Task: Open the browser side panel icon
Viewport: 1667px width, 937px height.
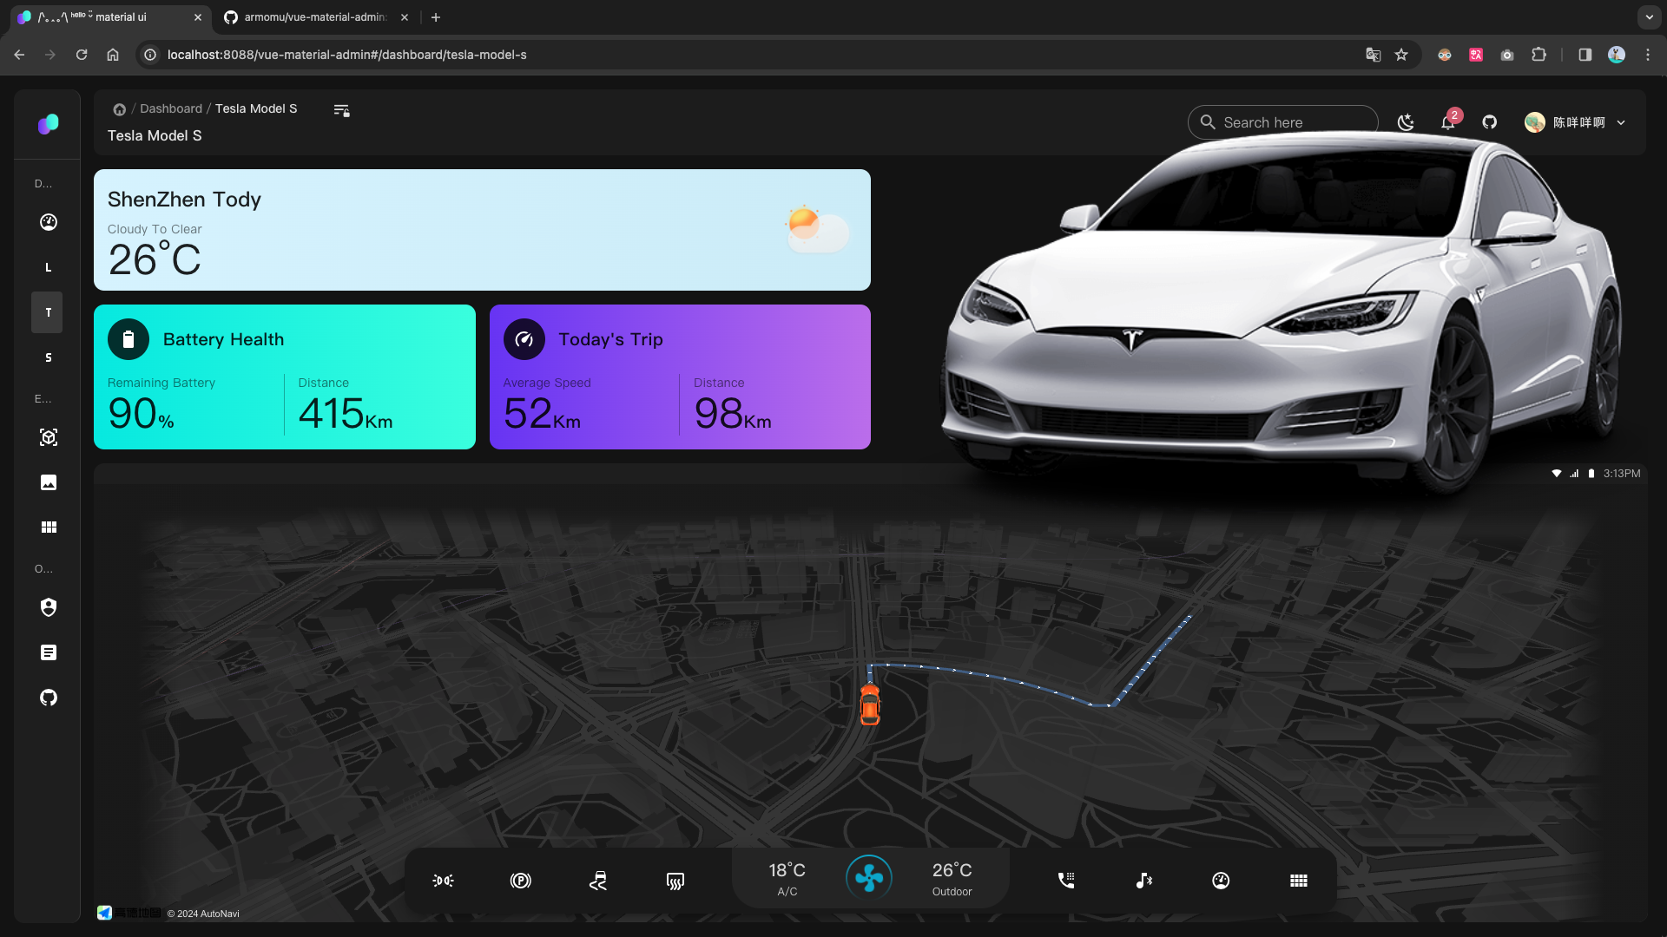Action: pyautogui.click(x=1585, y=55)
